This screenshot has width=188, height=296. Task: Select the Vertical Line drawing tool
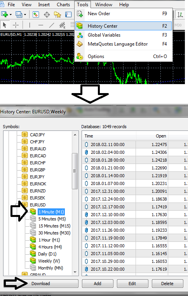point(30,25)
